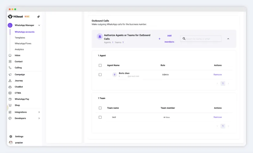Go to WhatsApp Flows

(23, 44)
